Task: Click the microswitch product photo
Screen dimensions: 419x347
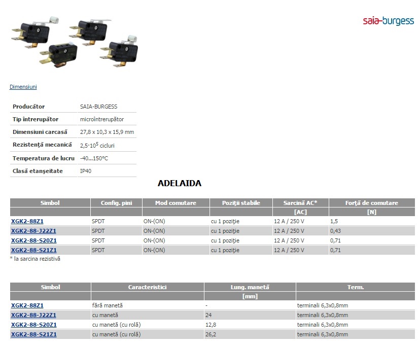Action: tap(75, 42)
